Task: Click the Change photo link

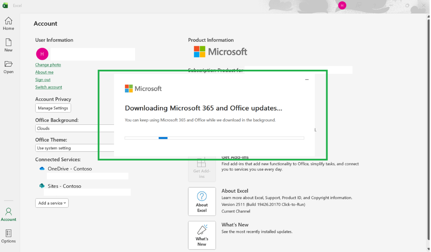Action: tap(48, 65)
